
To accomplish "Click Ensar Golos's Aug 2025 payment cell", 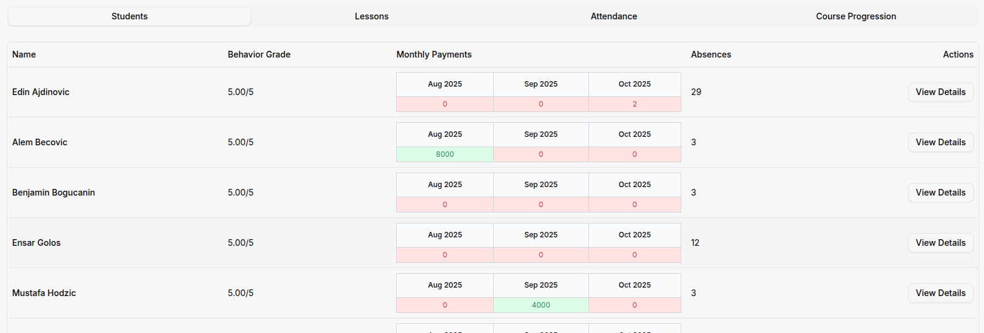I will pyautogui.click(x=445, y=255).
